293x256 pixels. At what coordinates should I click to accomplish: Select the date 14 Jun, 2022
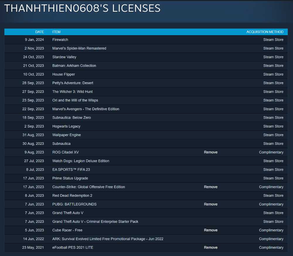(33, 239)
